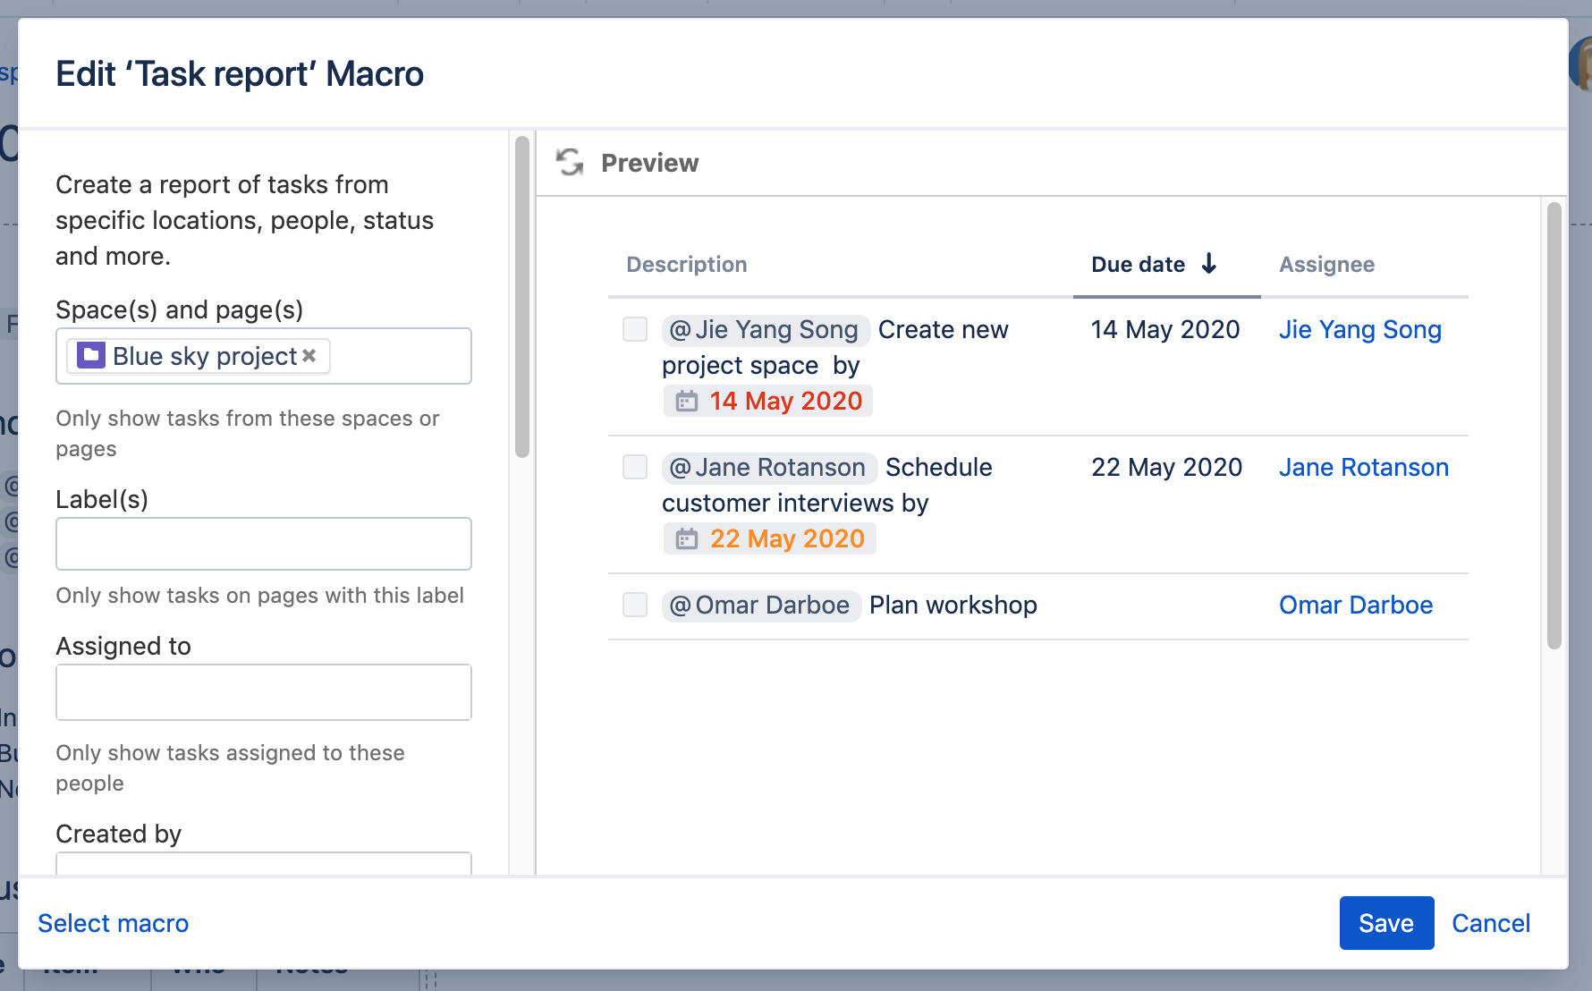
Task: Click the orange 22 May 2020 date lozenge
Action: [770, 539]
